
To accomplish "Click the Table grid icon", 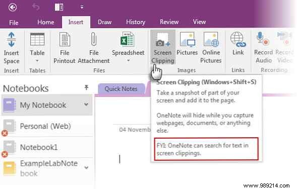I will [37, 39].
